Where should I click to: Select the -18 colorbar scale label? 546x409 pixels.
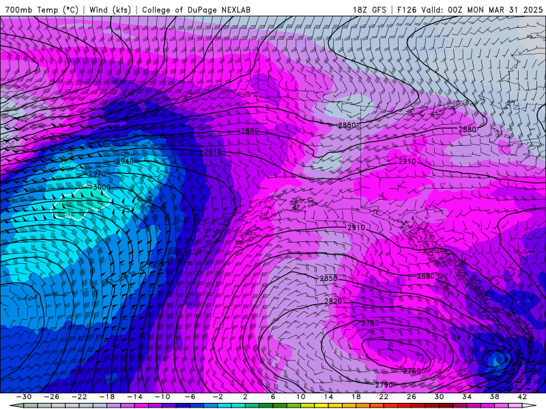107,397
